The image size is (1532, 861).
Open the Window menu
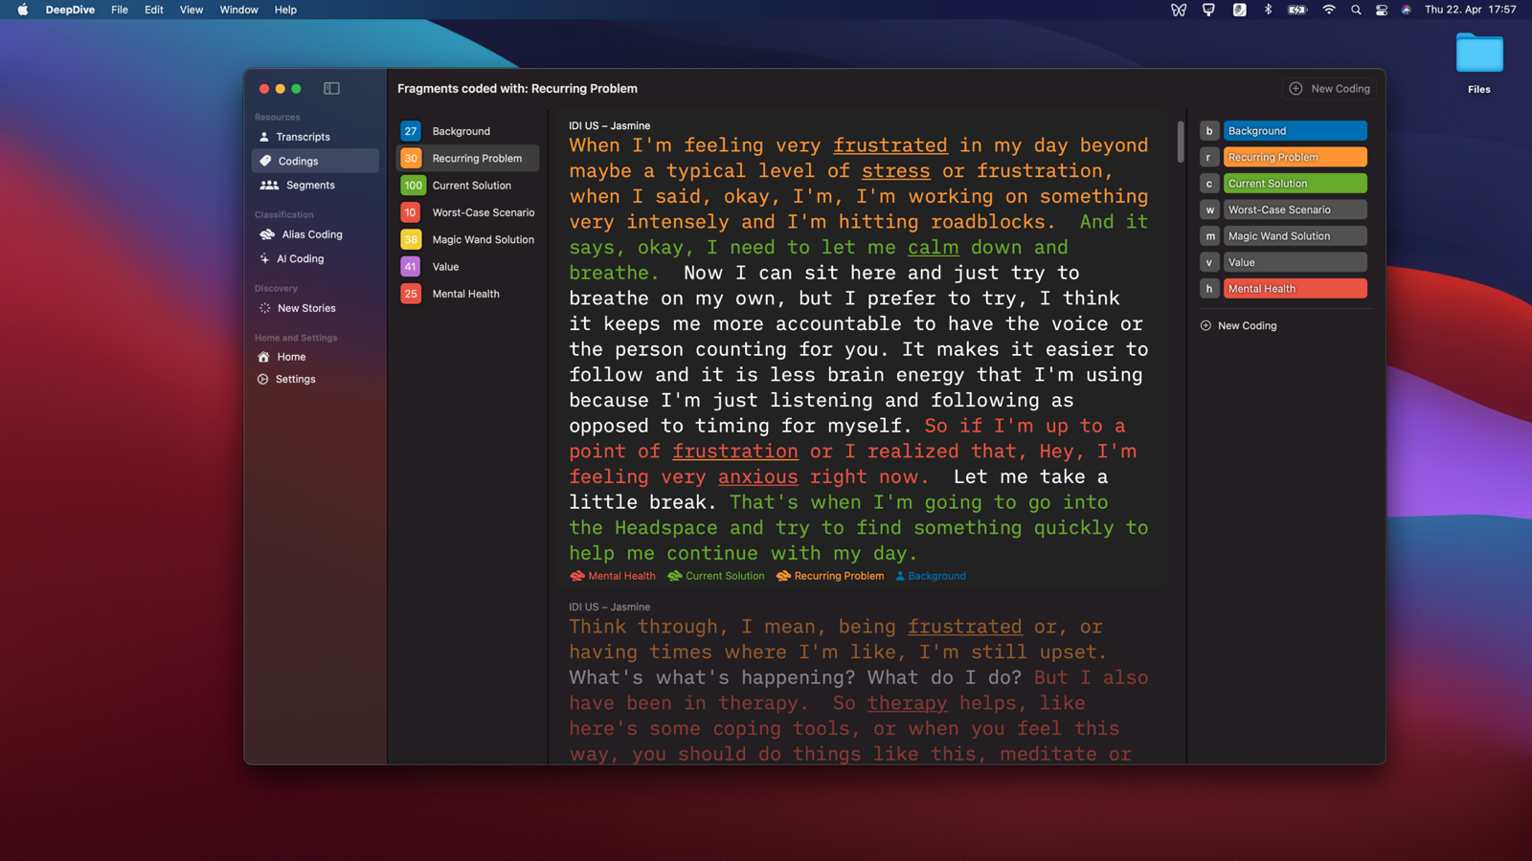(238, 10)
